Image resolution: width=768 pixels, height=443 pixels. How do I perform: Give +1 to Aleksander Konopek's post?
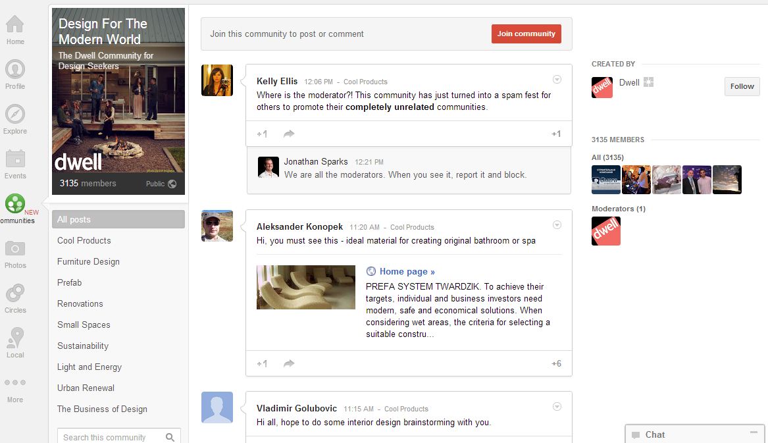261,363
